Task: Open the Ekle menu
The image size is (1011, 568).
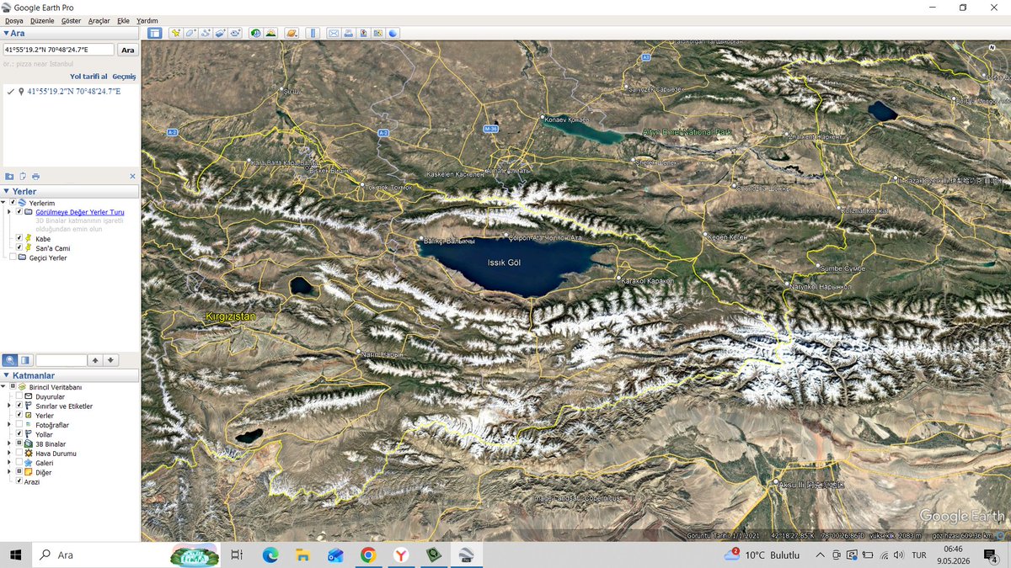Action: [123, 20]
